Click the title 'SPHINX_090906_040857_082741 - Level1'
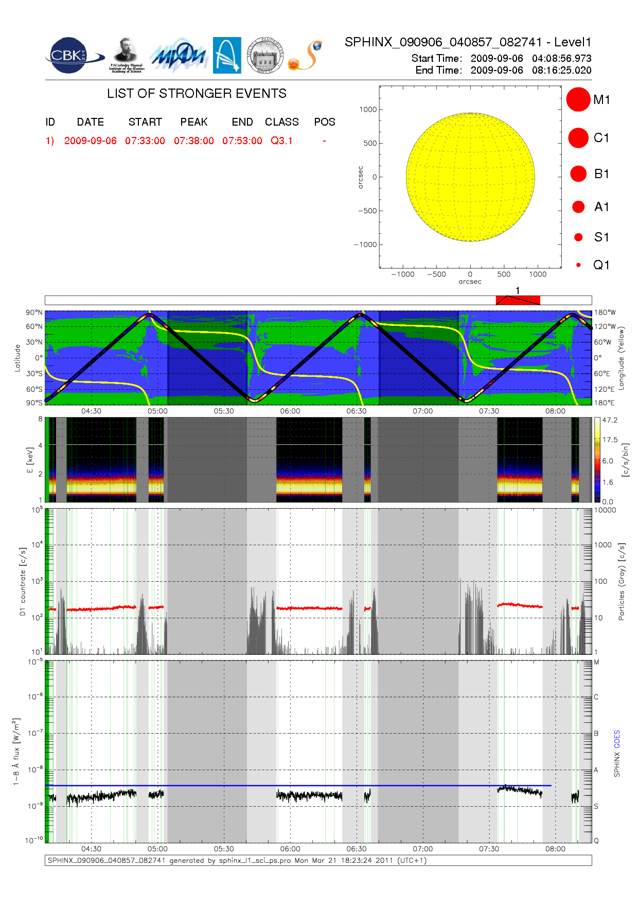638x903 pixels. (468, 42)
